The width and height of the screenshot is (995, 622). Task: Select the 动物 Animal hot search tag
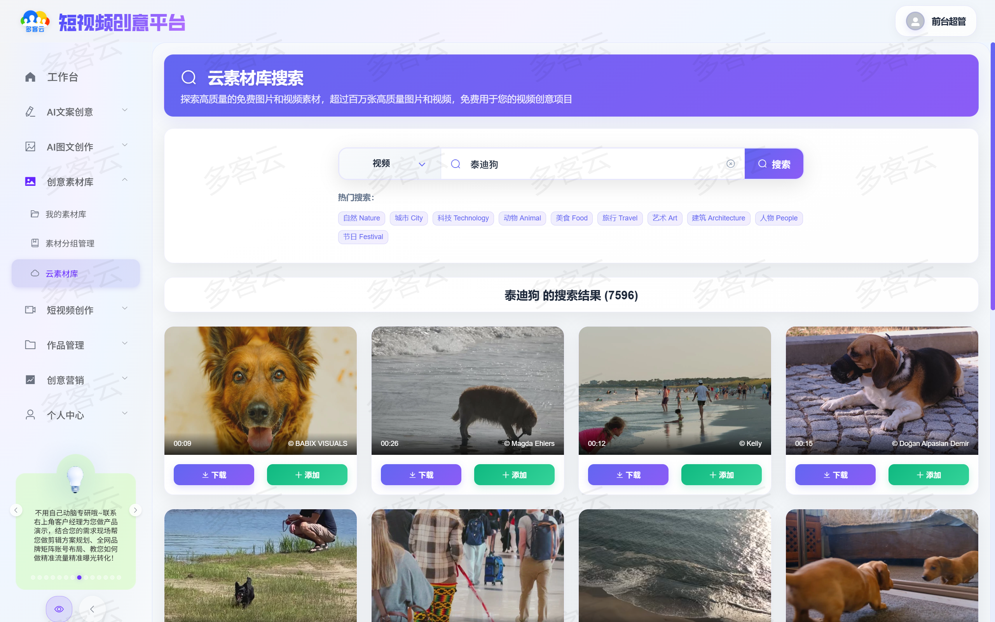522,218
